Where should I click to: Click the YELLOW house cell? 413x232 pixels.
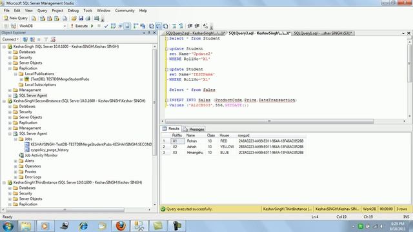pyautogui.click(x=227, y=147)
